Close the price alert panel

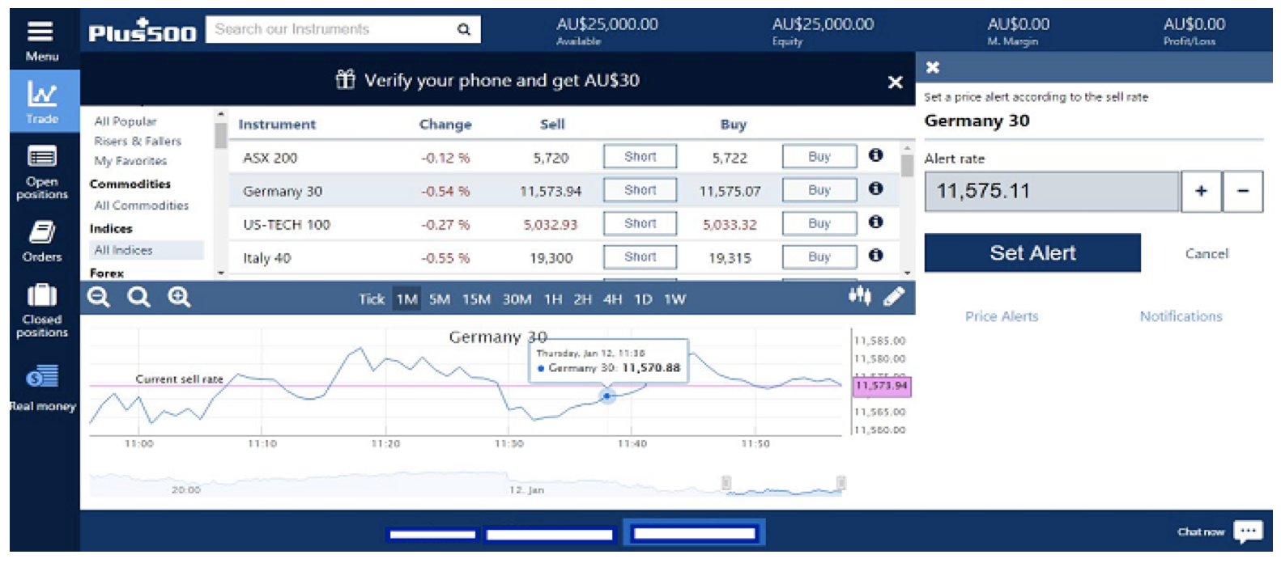point(933,67)
